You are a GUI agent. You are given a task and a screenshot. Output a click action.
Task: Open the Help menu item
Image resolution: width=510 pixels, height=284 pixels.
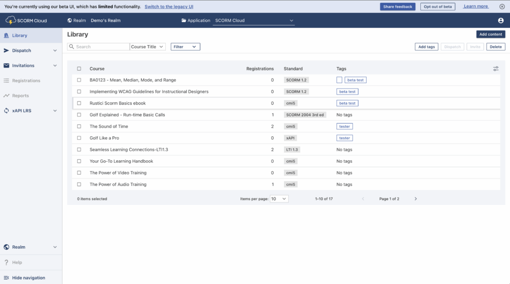point(31,262)
